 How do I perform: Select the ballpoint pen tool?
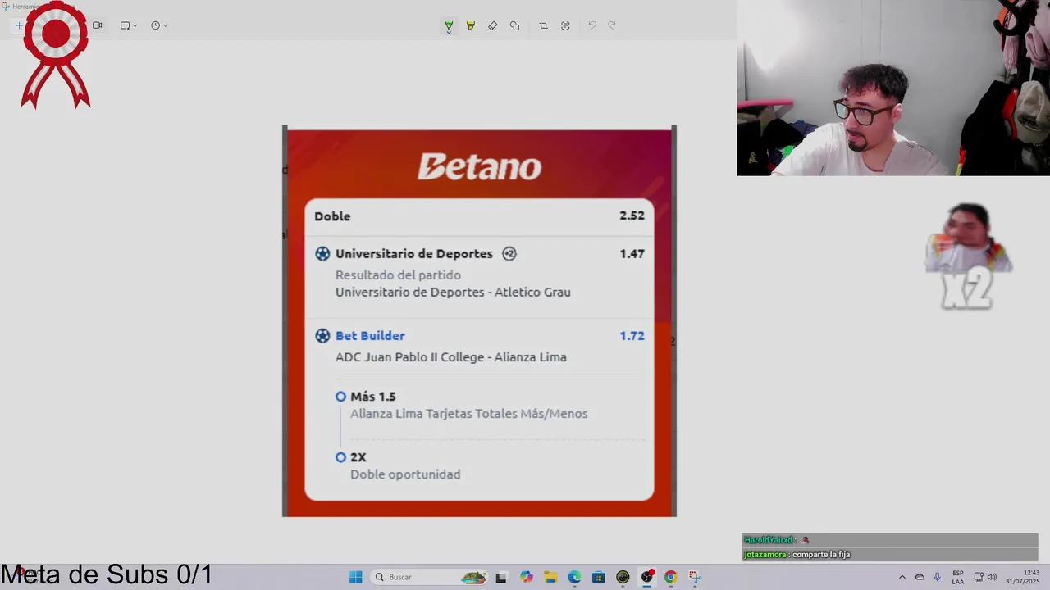(449, 26)
